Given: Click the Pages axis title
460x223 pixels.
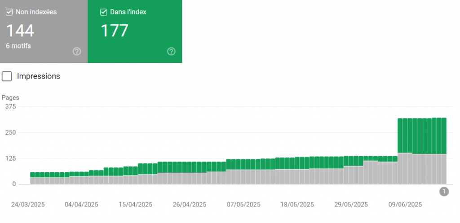Looking at the screenshot, I should click(11, 97).
